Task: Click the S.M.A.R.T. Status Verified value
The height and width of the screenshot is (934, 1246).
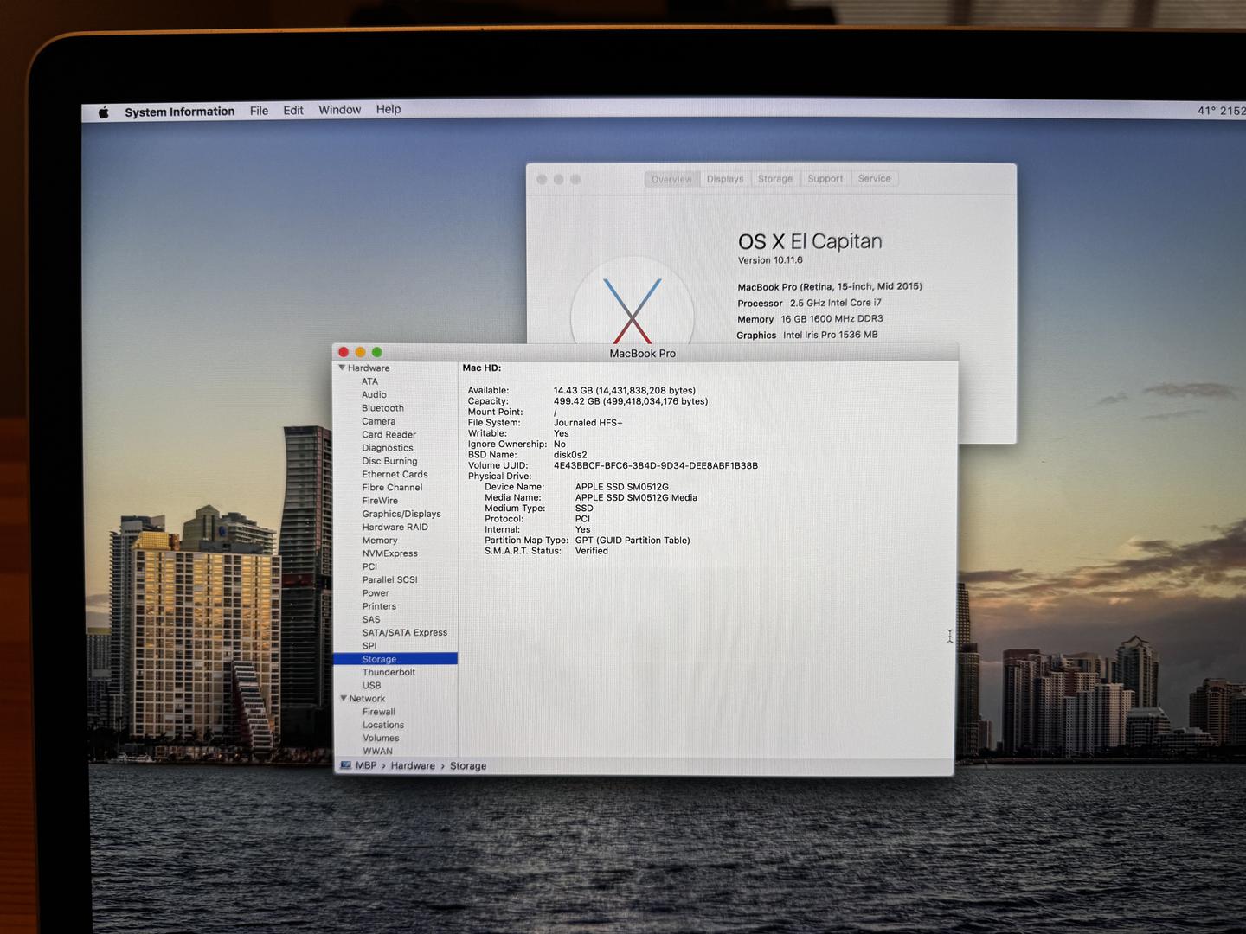Action: 592,551
